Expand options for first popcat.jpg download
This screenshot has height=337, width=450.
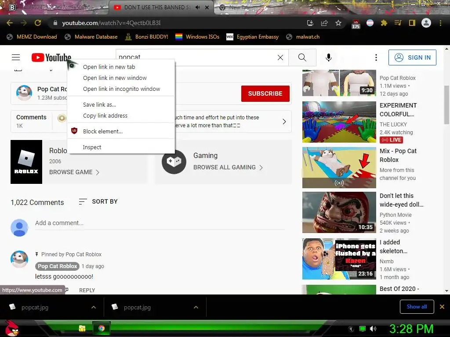pos(94,307)
